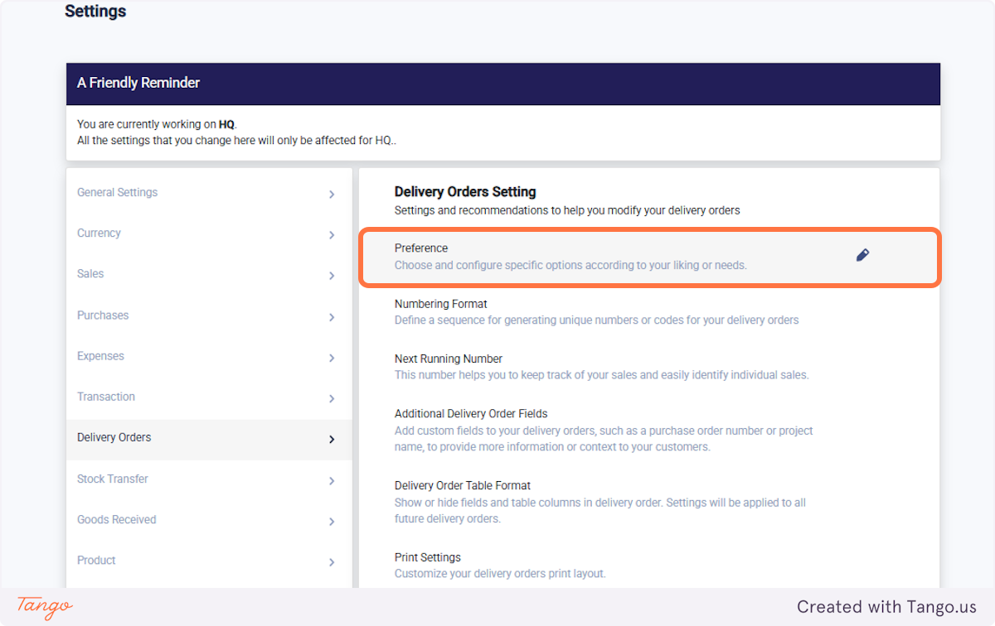Select Expenses in the sidebar
The image size is (995, 626).
point(209,356)
